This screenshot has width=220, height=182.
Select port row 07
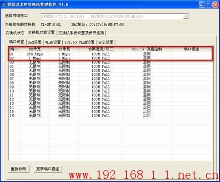110,79
